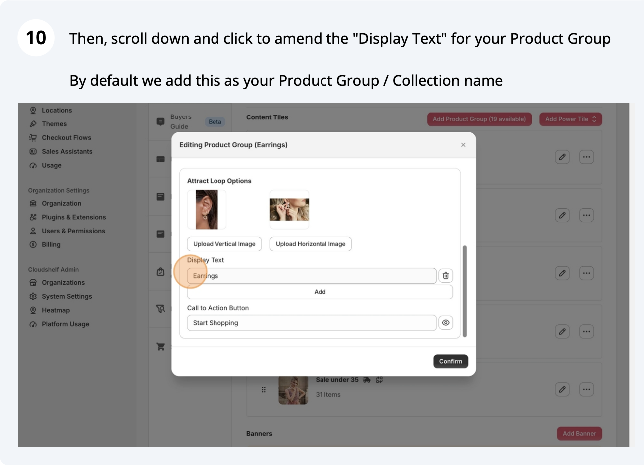Image resolution: width=644 pixels, height=465 pixels.
Task: Edit the Start Shopping text field
Action: click(x=312, y=323)
